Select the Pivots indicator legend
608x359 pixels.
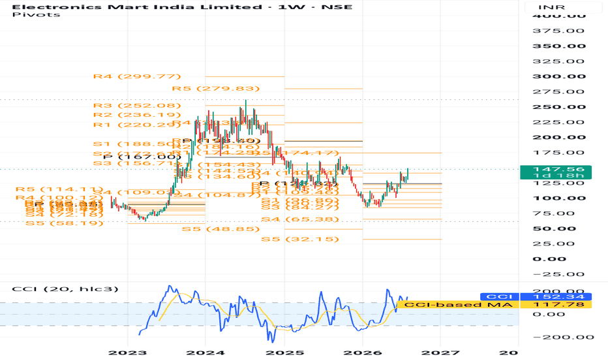tap(36, 15)
